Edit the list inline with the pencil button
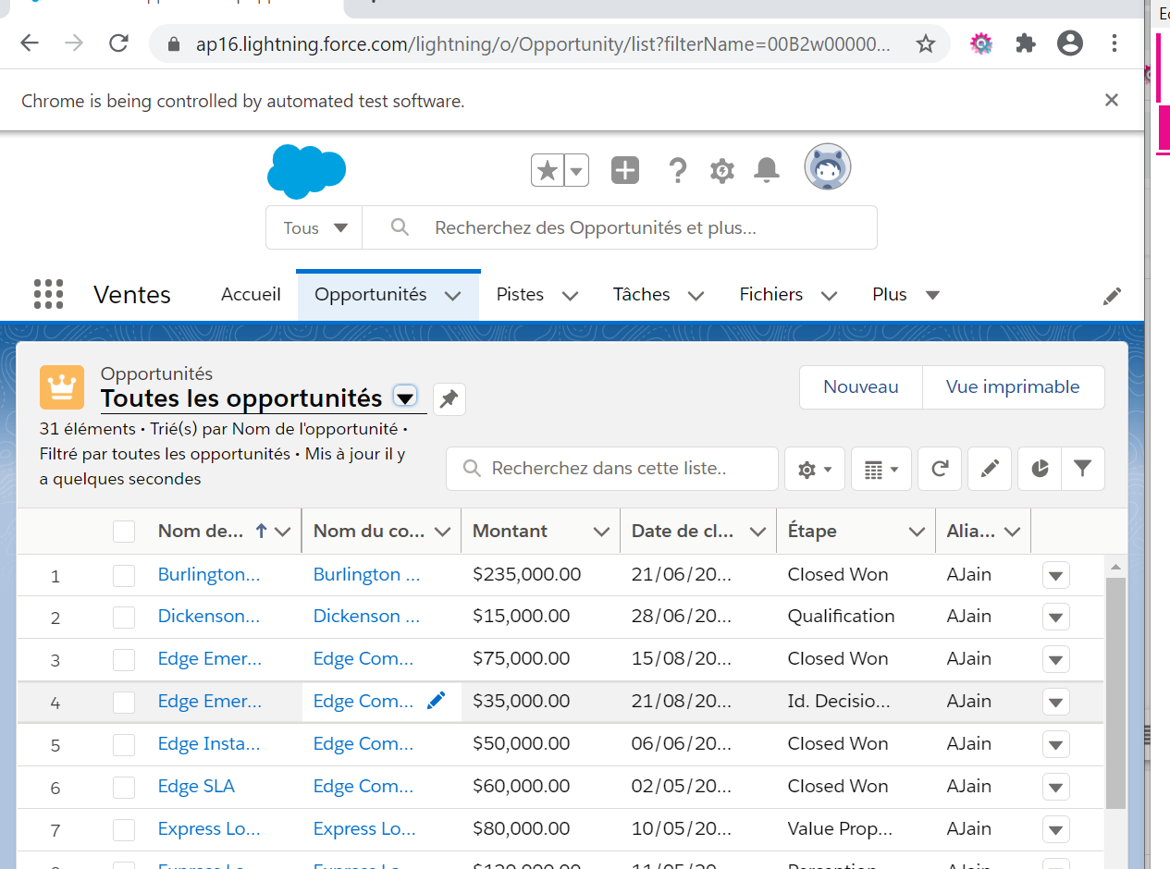The image size is (1170, 869). tap(990, 469)
